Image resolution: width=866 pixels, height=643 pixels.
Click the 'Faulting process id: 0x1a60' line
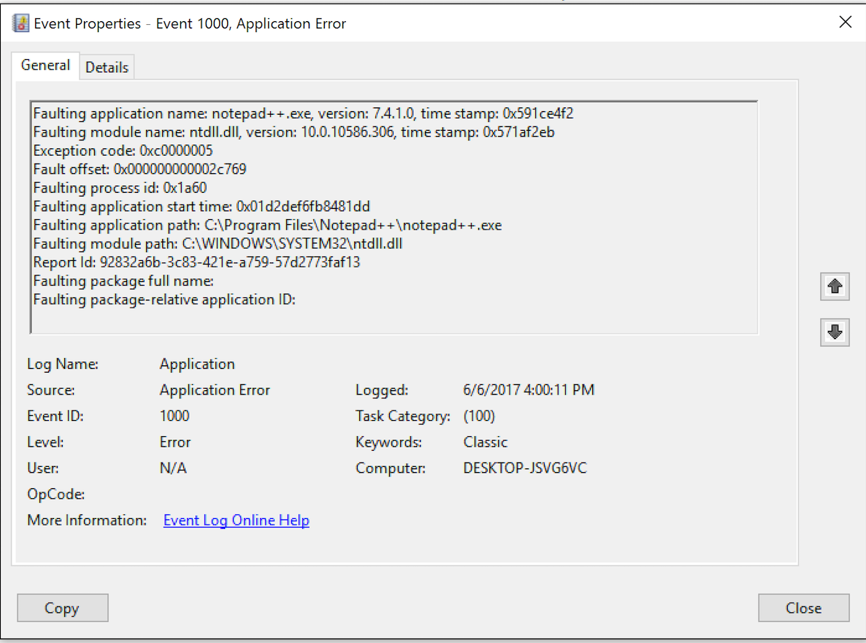point(120,188)
